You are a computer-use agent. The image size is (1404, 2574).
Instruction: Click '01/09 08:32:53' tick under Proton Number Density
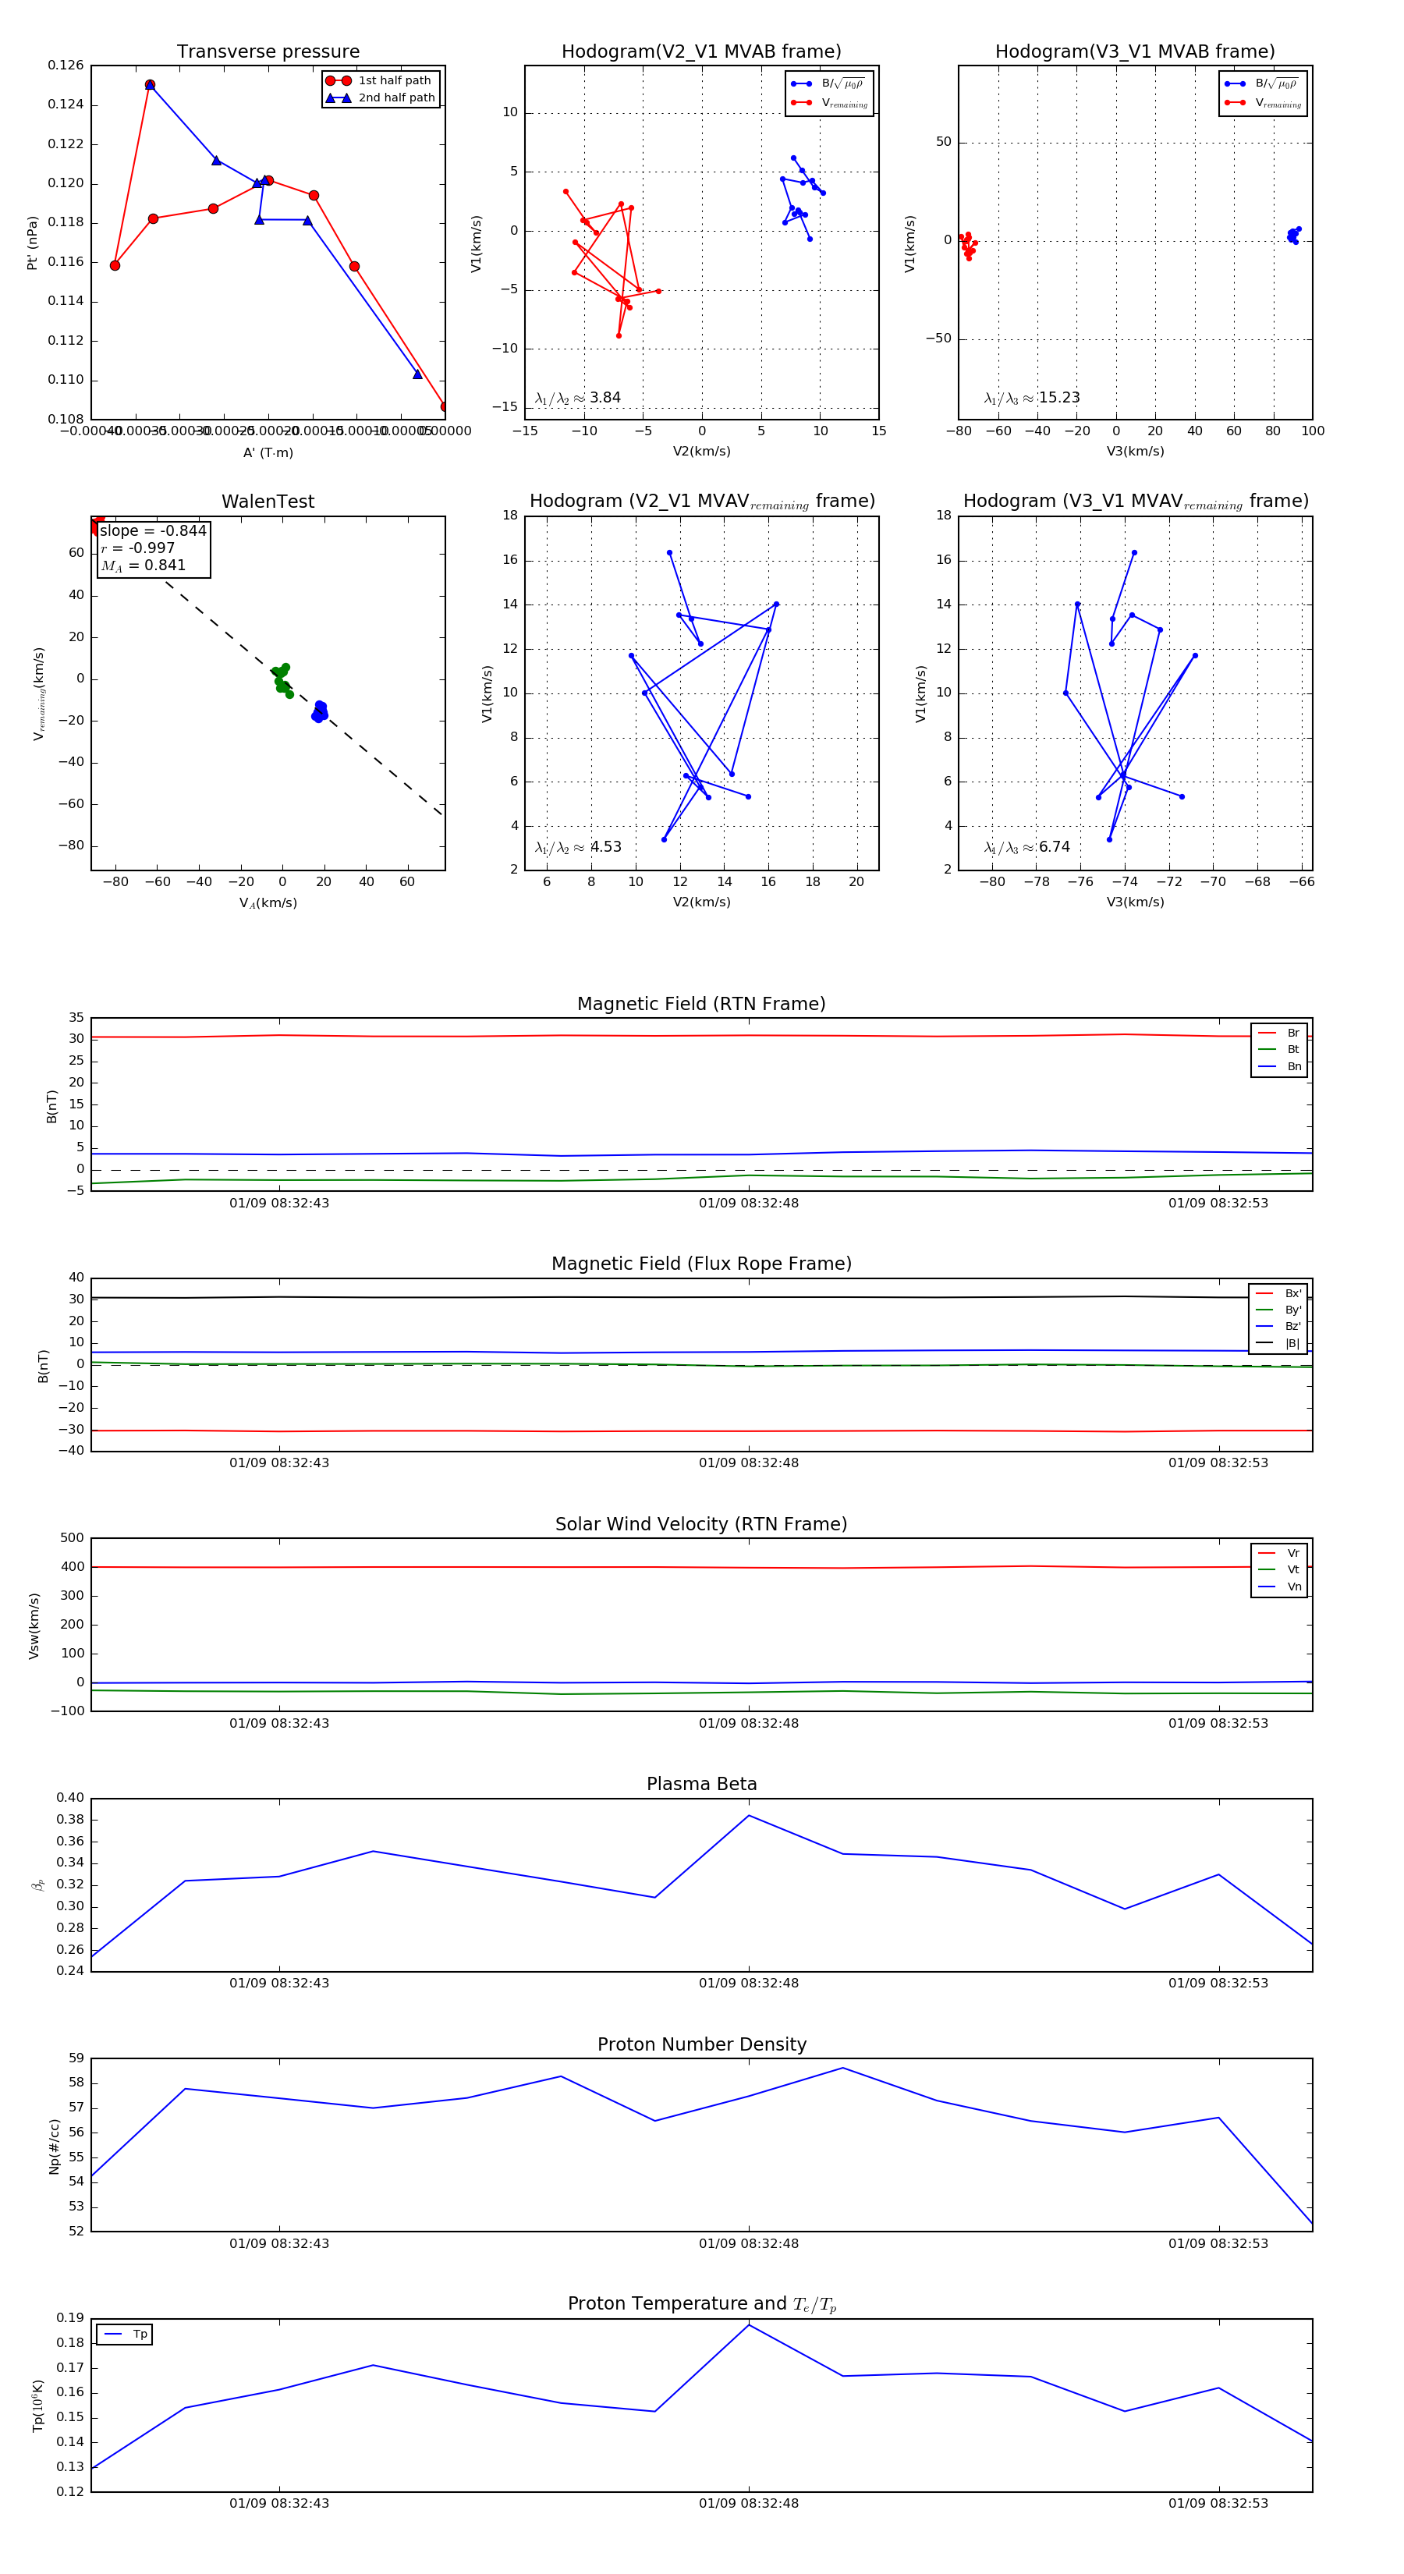1218,2243
